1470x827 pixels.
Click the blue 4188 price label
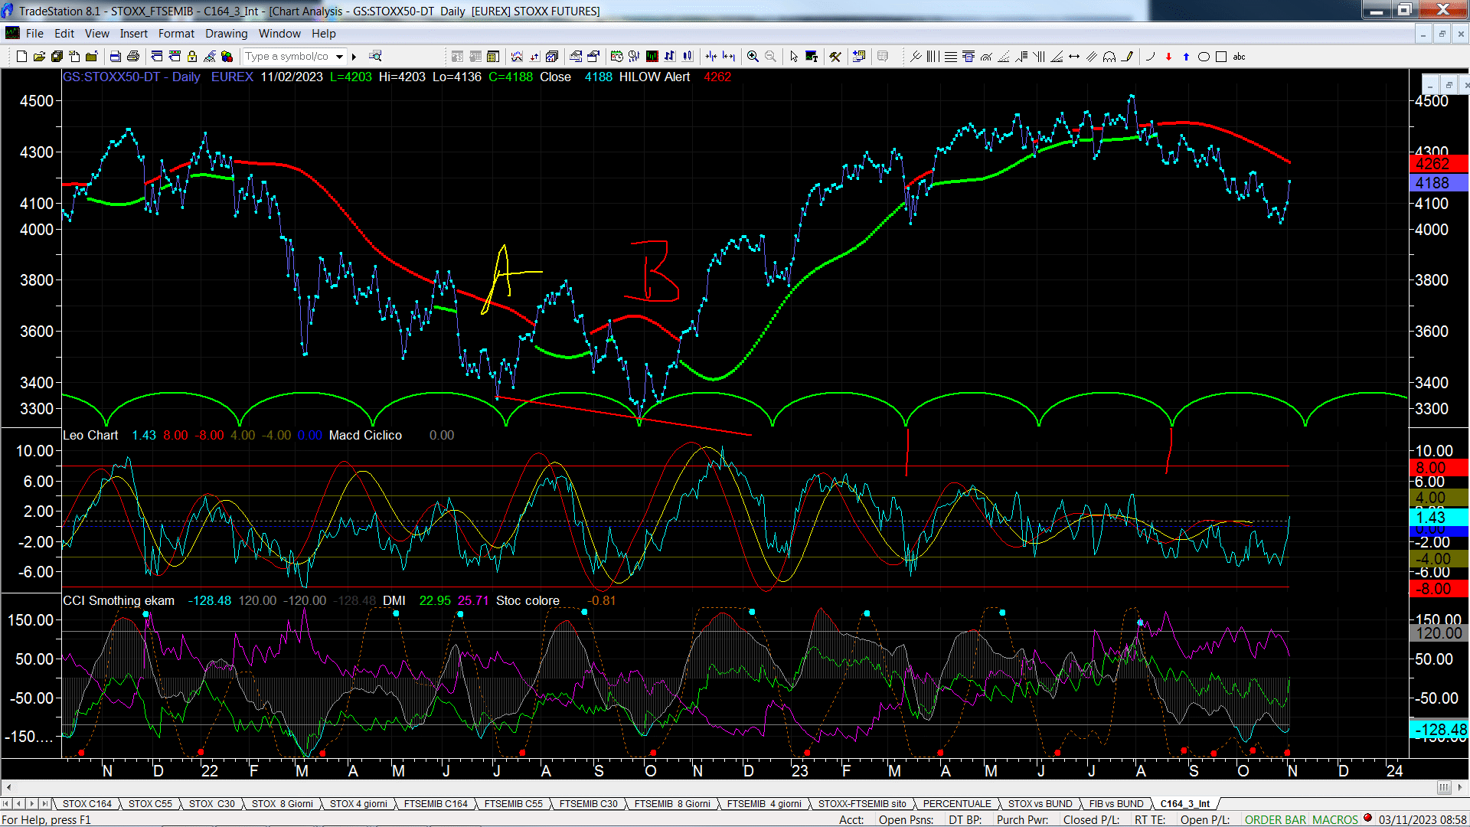tap(1438, 183)
